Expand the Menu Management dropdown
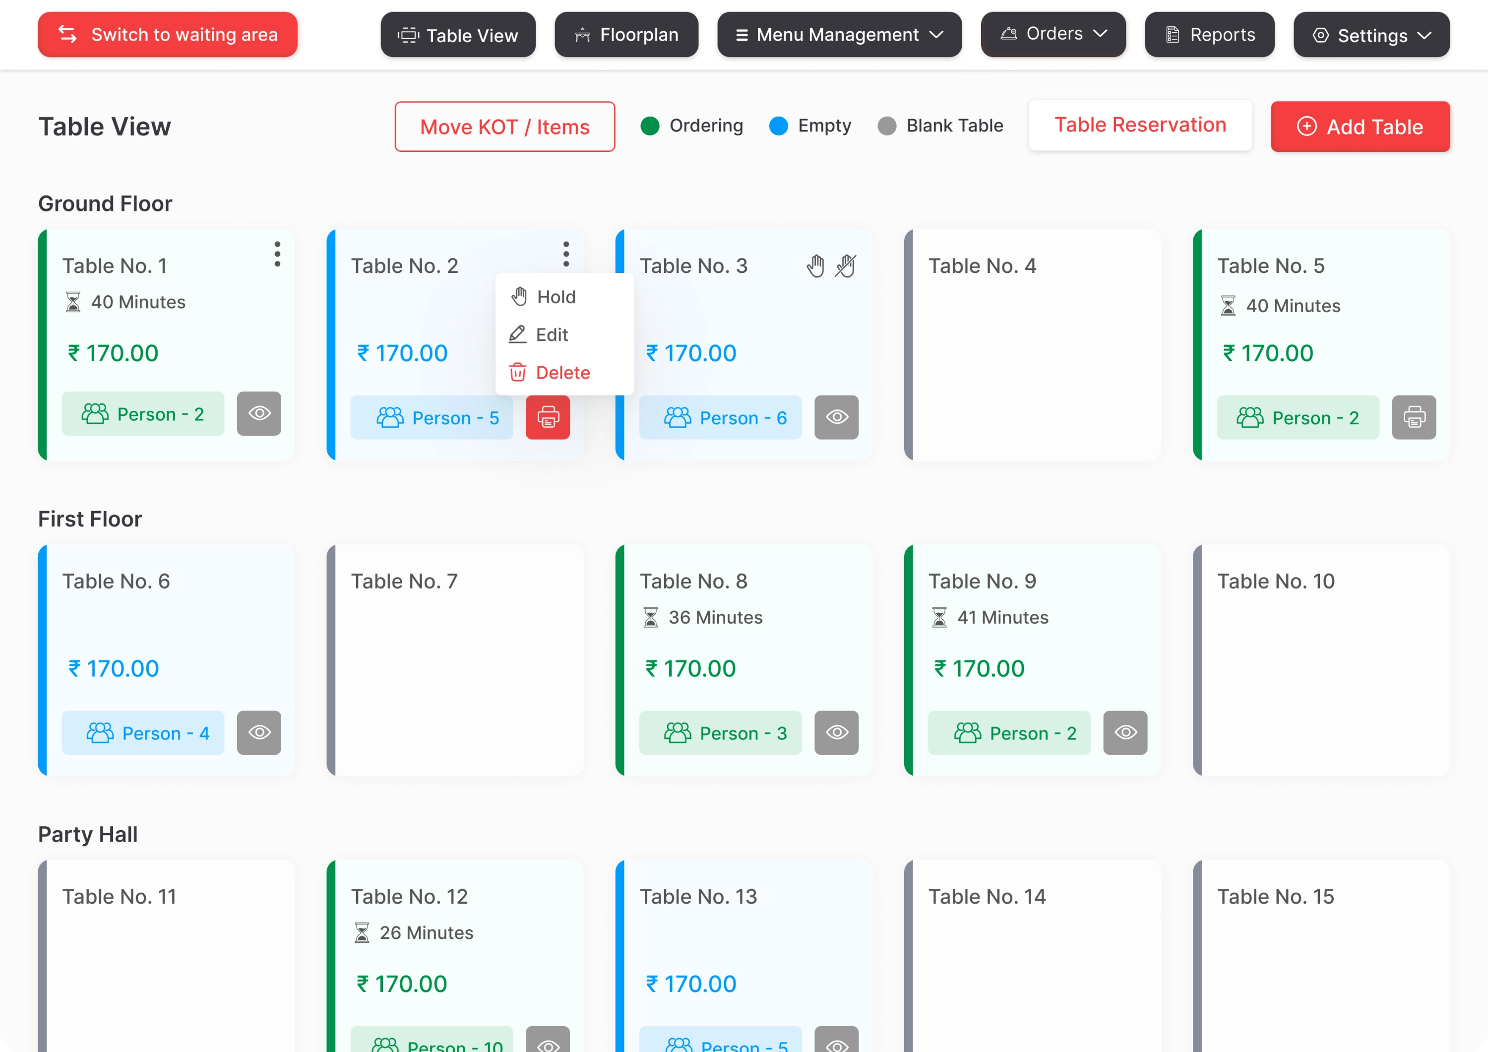The width and height of the screenshot is (1488, 1052). pos(839,35)
